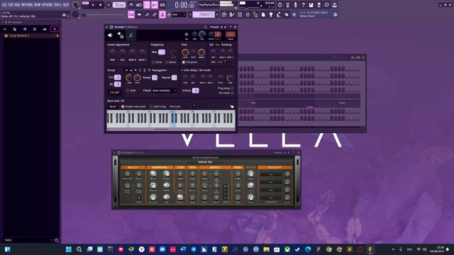454x255 pixels.
Task: Click the main volume slider in toolbar
Action: coord(104,14)
